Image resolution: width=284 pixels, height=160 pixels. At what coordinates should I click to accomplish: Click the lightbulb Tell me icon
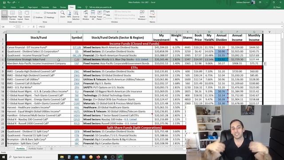pos(87,7)
